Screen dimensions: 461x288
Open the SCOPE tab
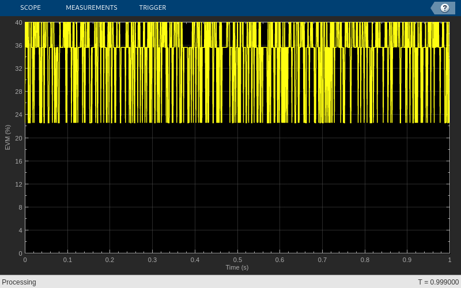click(31, 7)
